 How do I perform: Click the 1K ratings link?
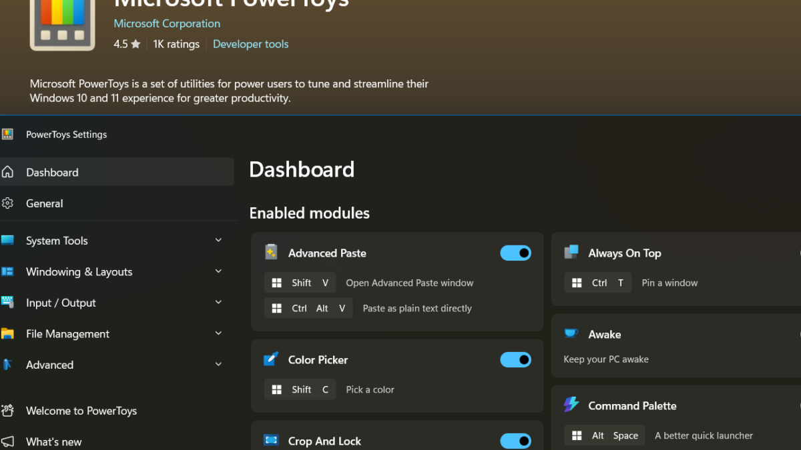[x=176, y=44]
